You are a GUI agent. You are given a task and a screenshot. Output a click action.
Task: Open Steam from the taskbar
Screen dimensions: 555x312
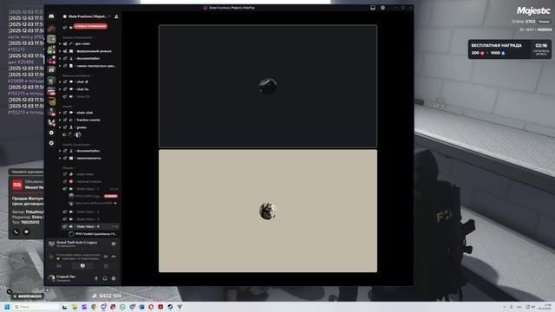pyautogui.click(x=170, y=307)
